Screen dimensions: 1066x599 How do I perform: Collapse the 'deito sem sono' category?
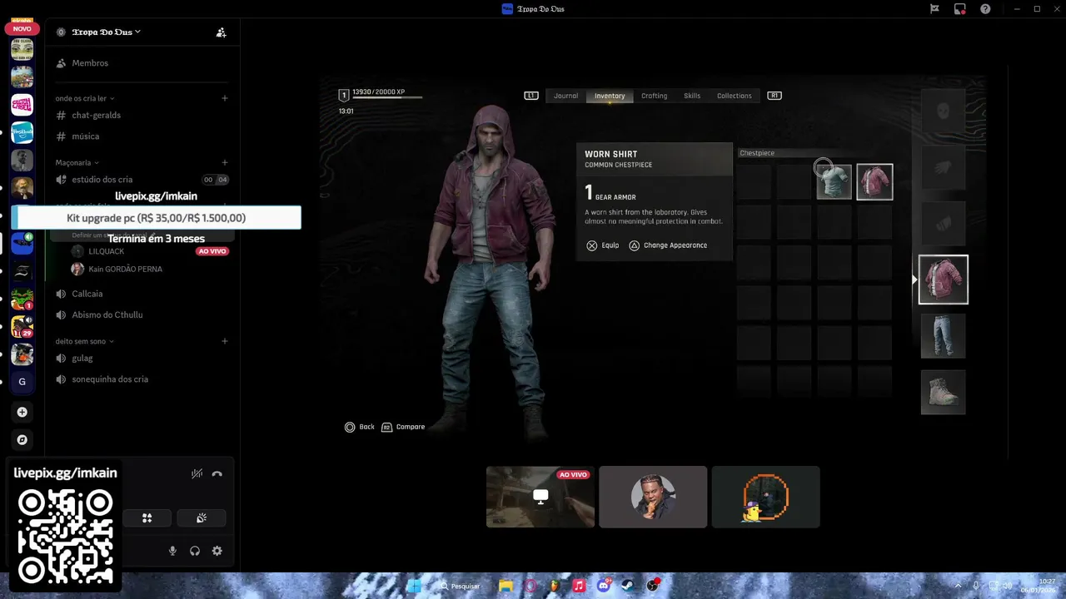[x=84, y=341]
